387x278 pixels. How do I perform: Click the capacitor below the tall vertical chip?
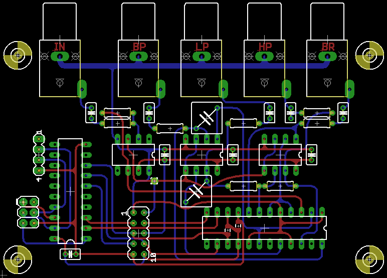click(x=70, y=254)
